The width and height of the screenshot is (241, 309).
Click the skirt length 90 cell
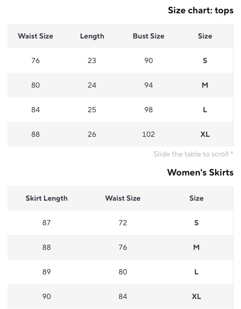(x=47, y=297)
